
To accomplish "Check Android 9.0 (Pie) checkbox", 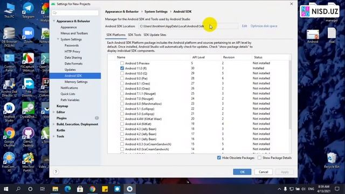I will point(122,78).
